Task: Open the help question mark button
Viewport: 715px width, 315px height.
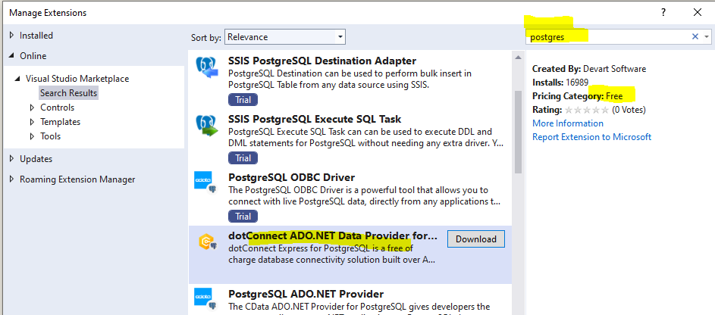Action: point(664,12)
